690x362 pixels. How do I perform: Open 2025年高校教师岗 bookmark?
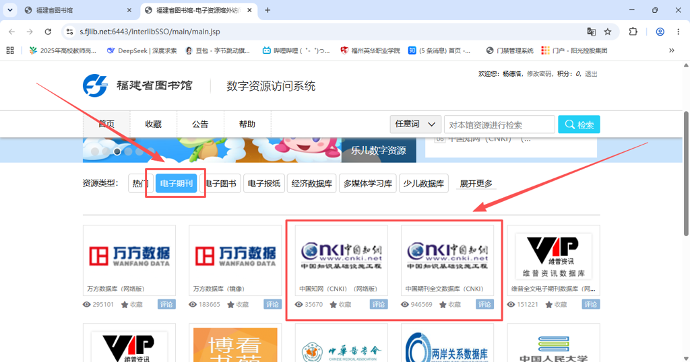63,50
